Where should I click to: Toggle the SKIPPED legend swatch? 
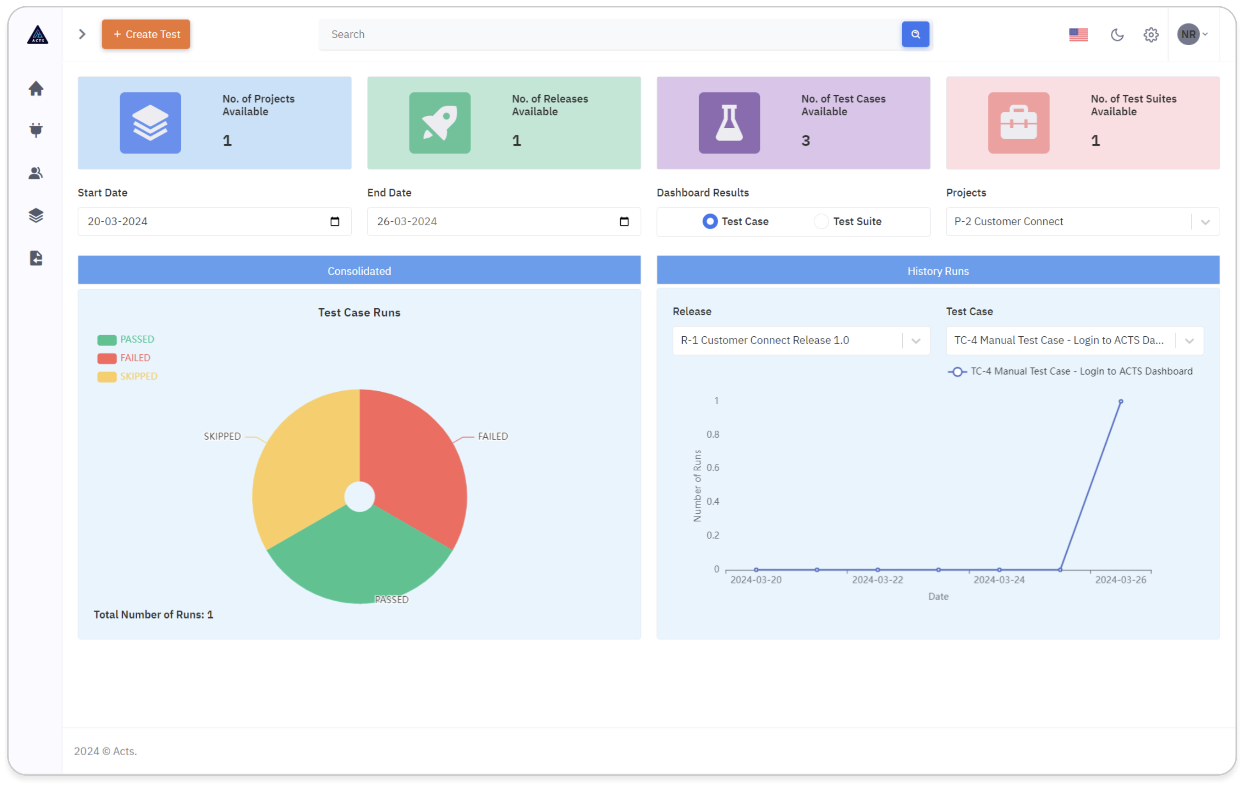pos(107,377)
